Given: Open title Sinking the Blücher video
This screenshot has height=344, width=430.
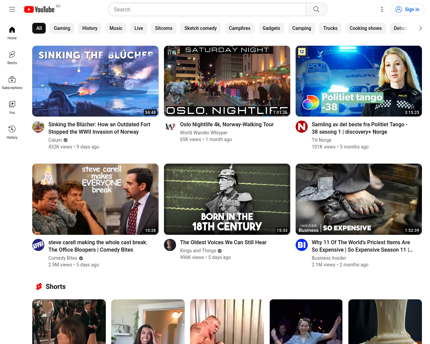Looking at the screenshot, I should coord(99,128).
